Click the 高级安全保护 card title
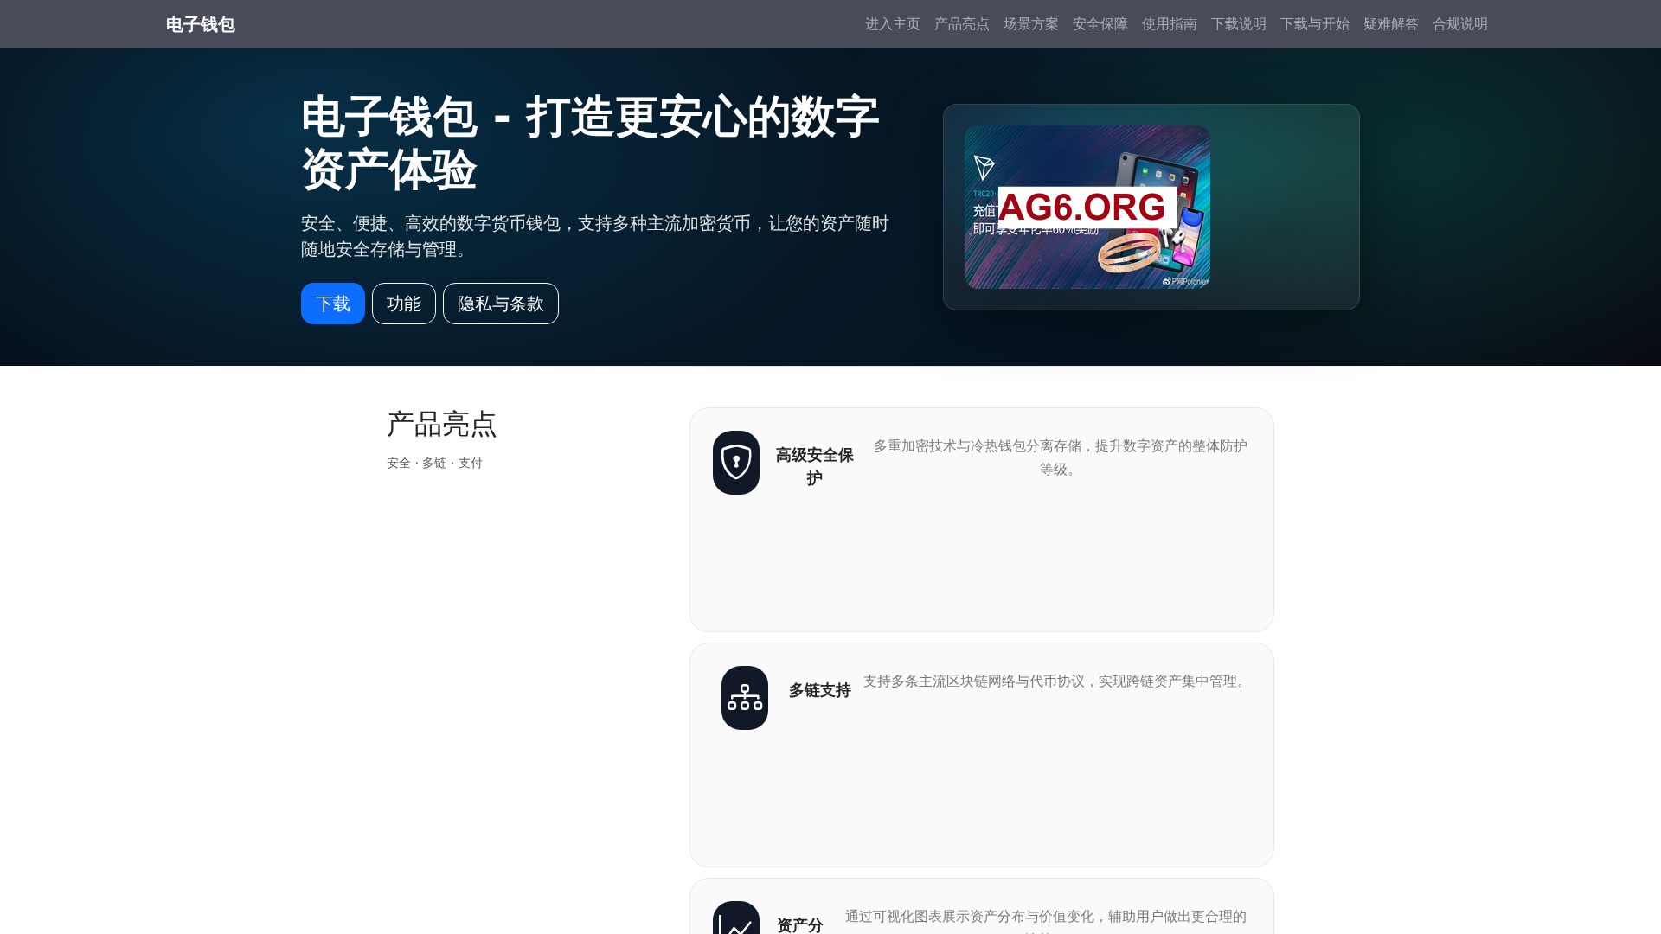The height and width of the screenshot is (934, 1661). tap(814, 466)
